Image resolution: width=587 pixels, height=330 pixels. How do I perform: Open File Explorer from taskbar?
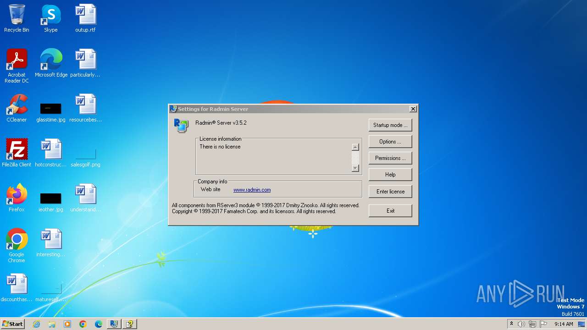pyautogui.click(x=52, y=324)
